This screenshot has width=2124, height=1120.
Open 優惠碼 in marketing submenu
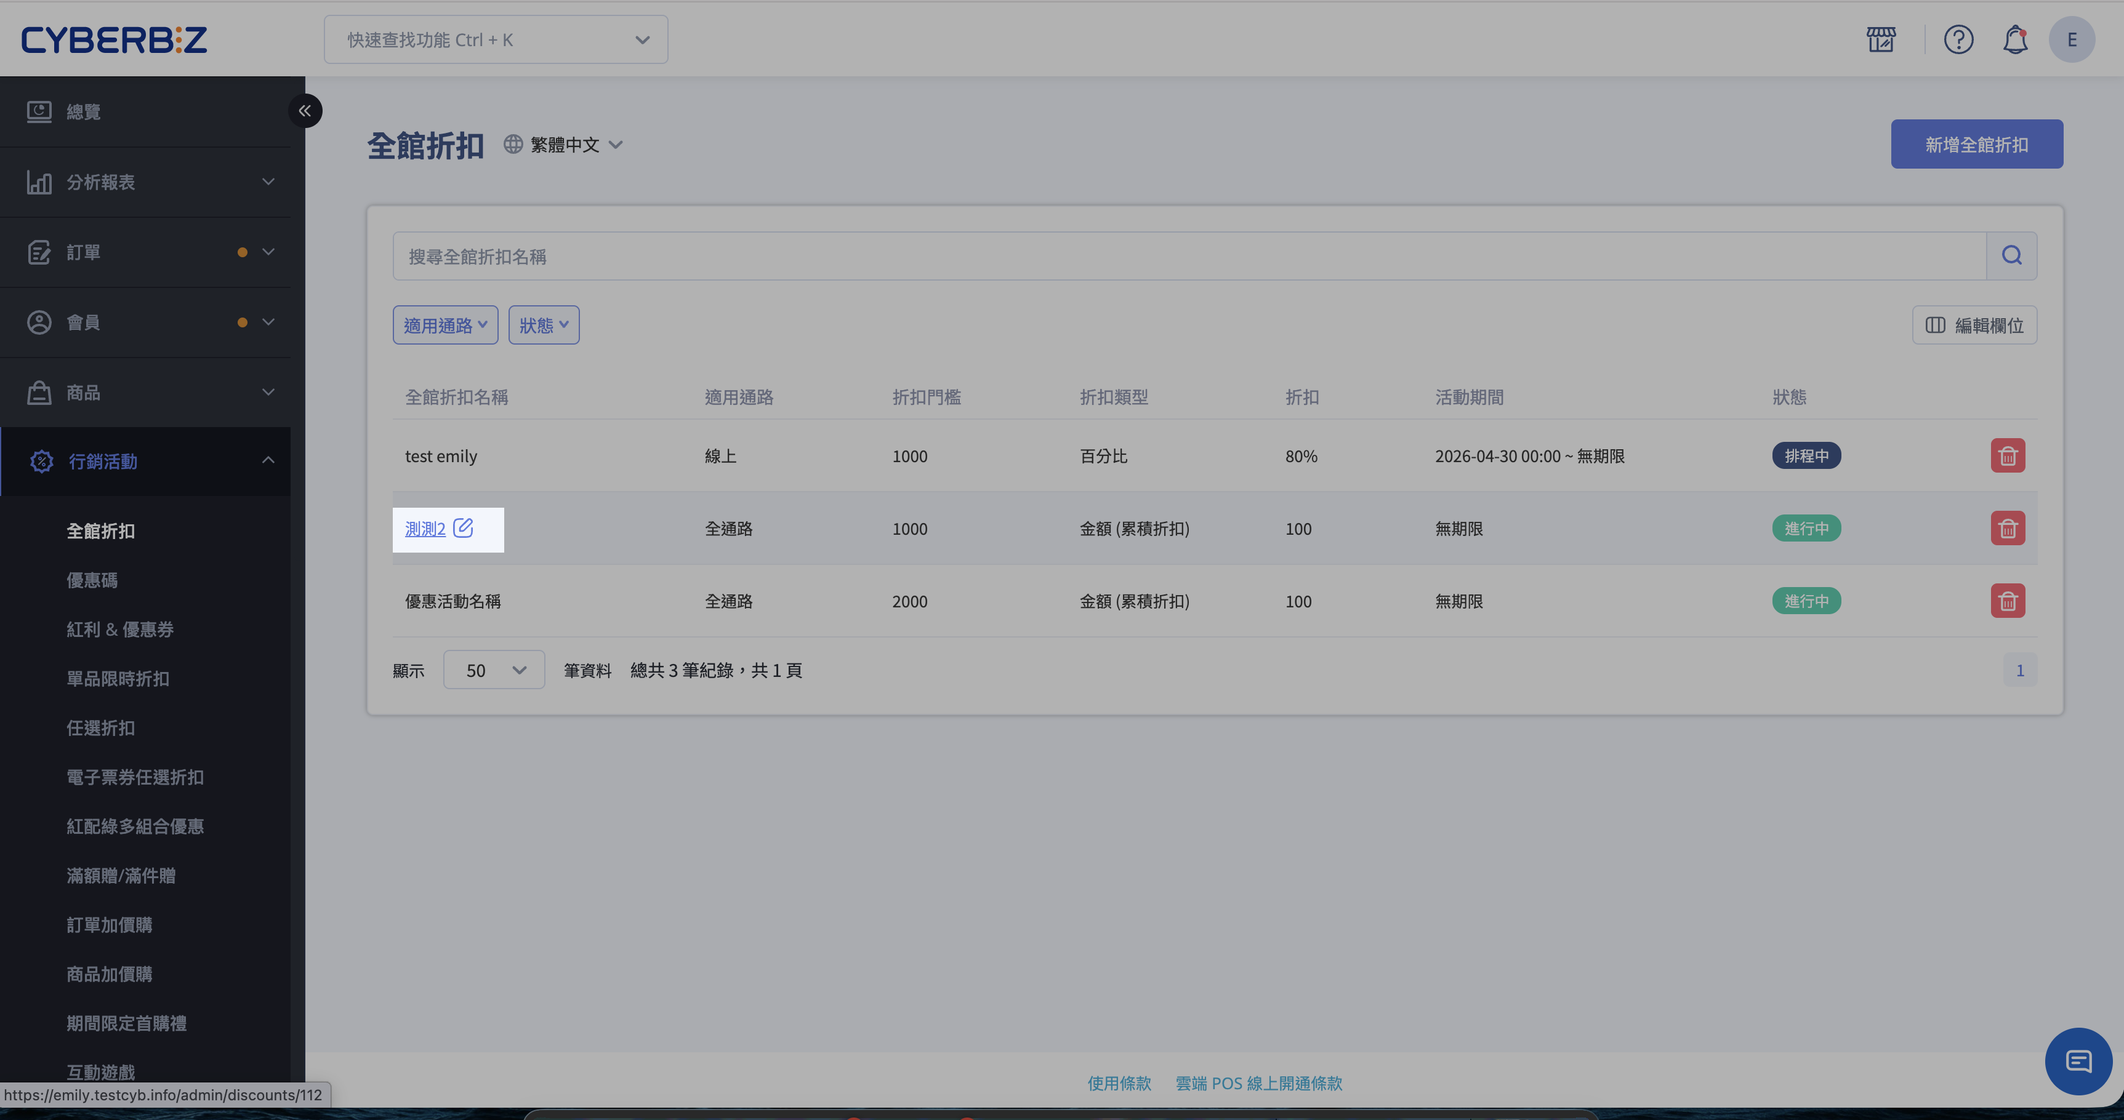click(92, 580)
